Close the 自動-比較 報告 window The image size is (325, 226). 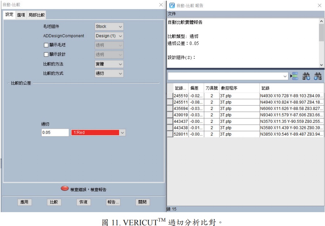[320, 5]
